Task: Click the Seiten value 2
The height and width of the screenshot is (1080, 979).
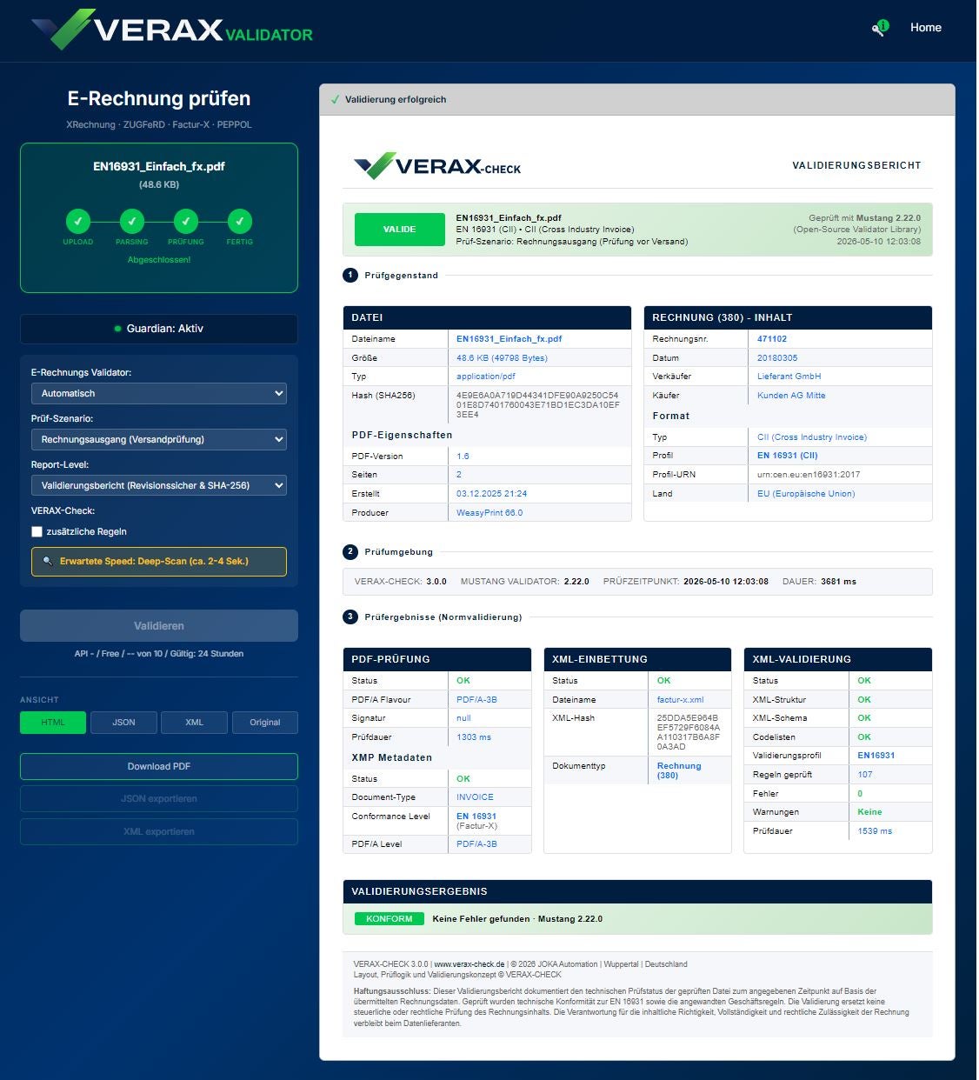Action: [x=459, y=475]
